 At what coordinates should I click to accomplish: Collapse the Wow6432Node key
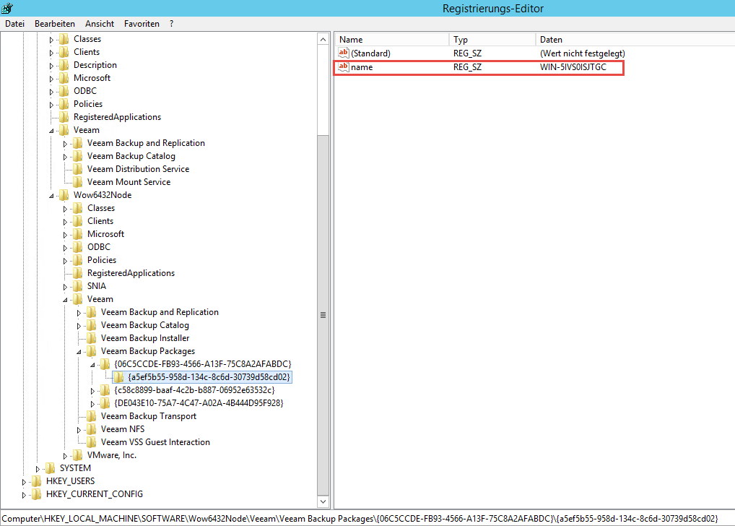[51, 196]
